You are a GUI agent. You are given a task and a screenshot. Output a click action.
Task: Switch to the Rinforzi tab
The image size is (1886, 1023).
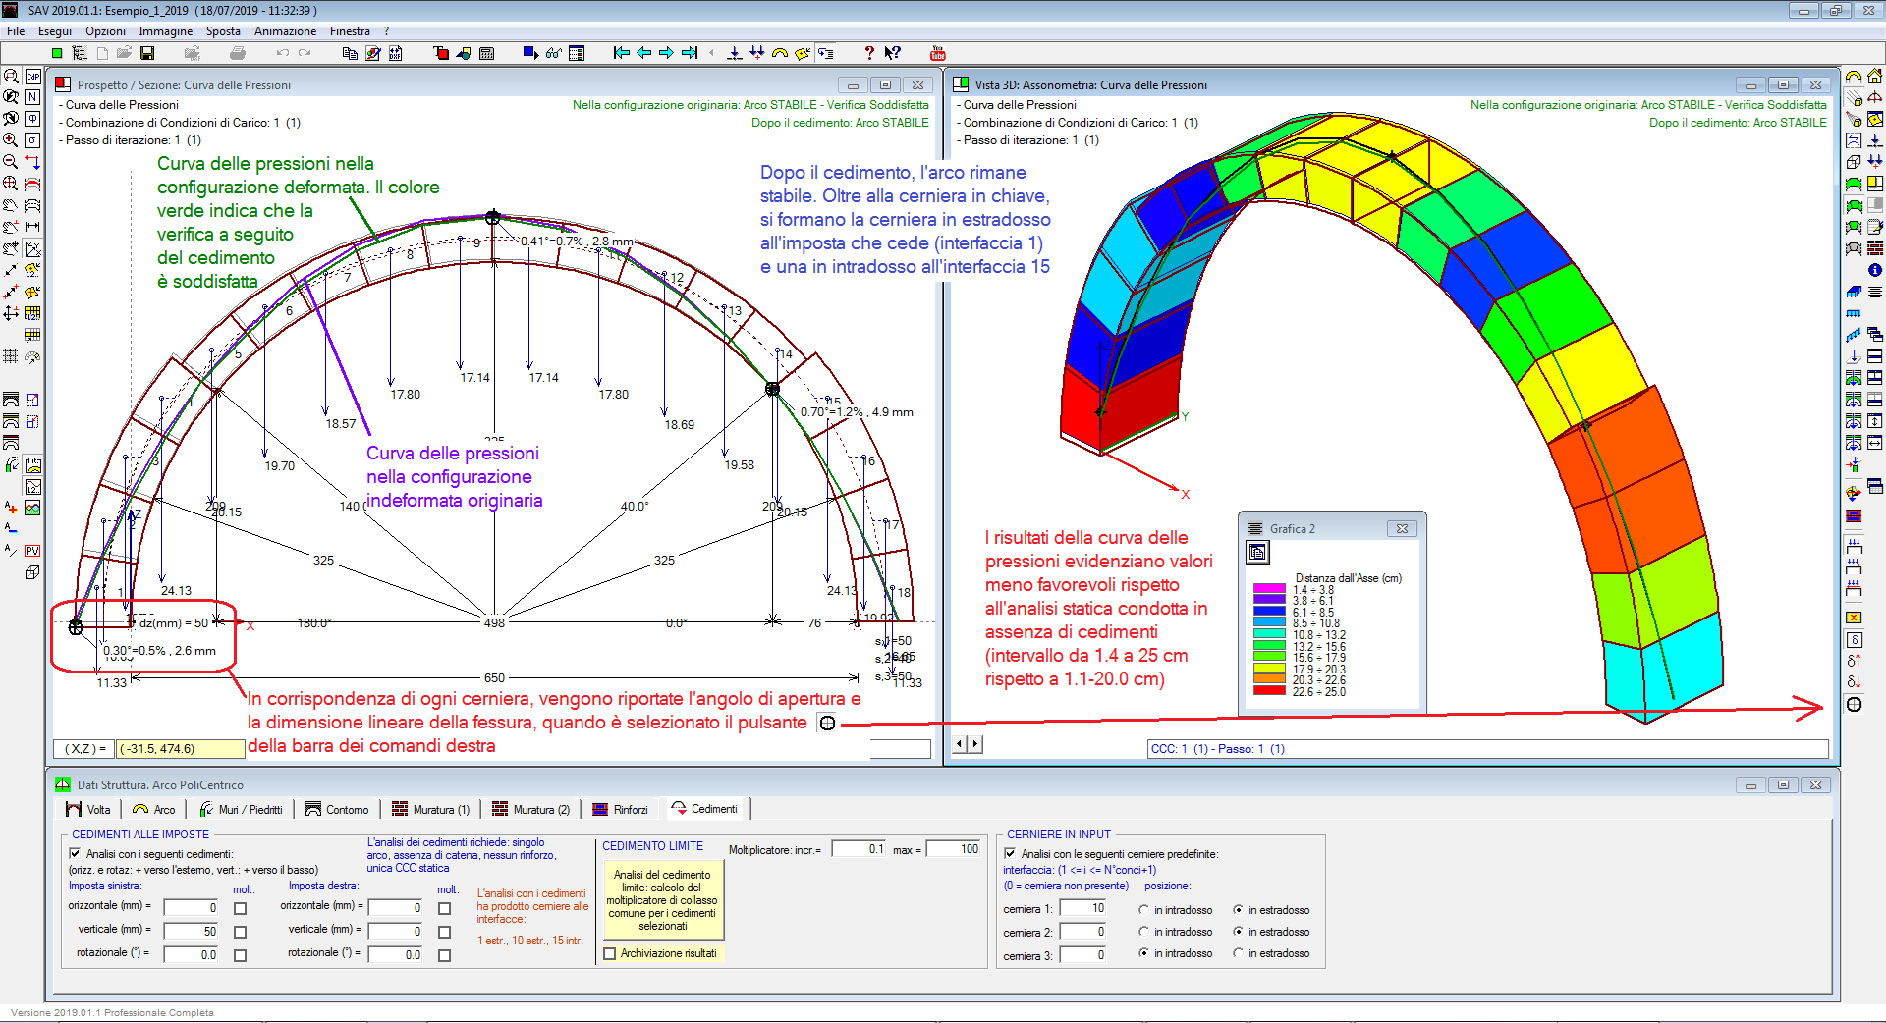coord(620,809)
